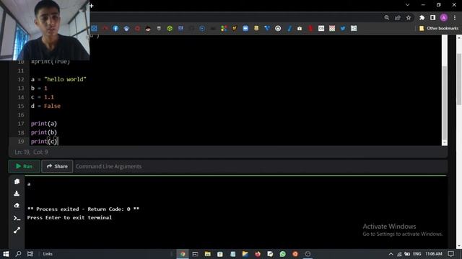Expand the tab search chevron
462x259 pixels.
pos(407,5)
